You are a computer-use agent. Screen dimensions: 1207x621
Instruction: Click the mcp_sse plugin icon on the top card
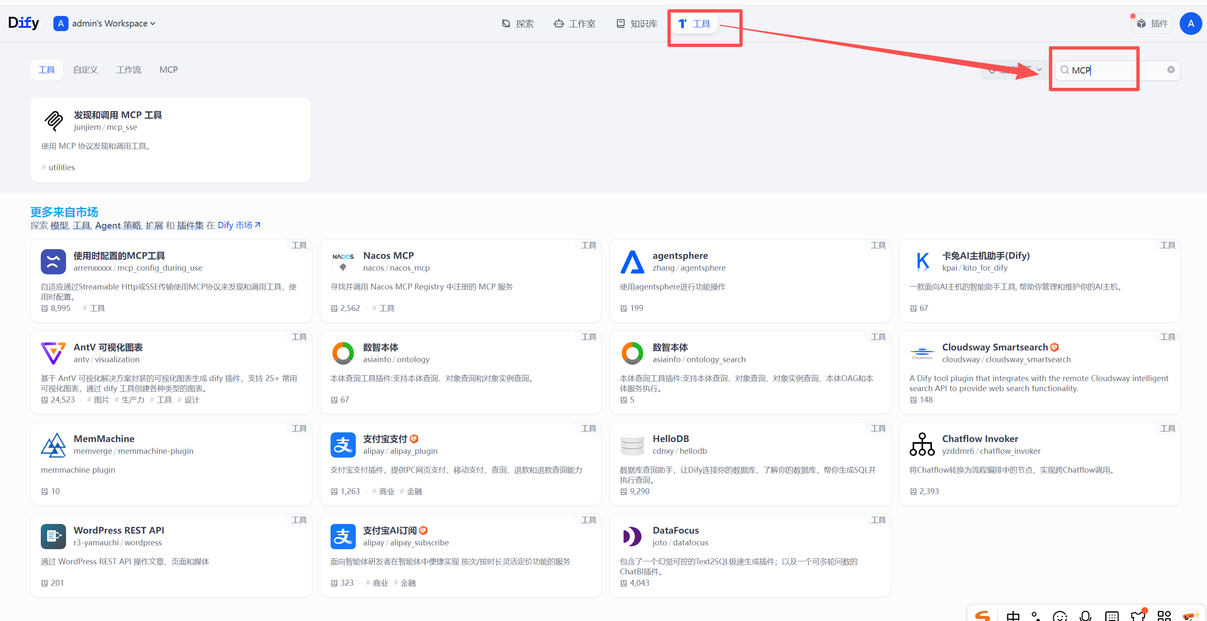pyautogui.click(x=53, y=121)
